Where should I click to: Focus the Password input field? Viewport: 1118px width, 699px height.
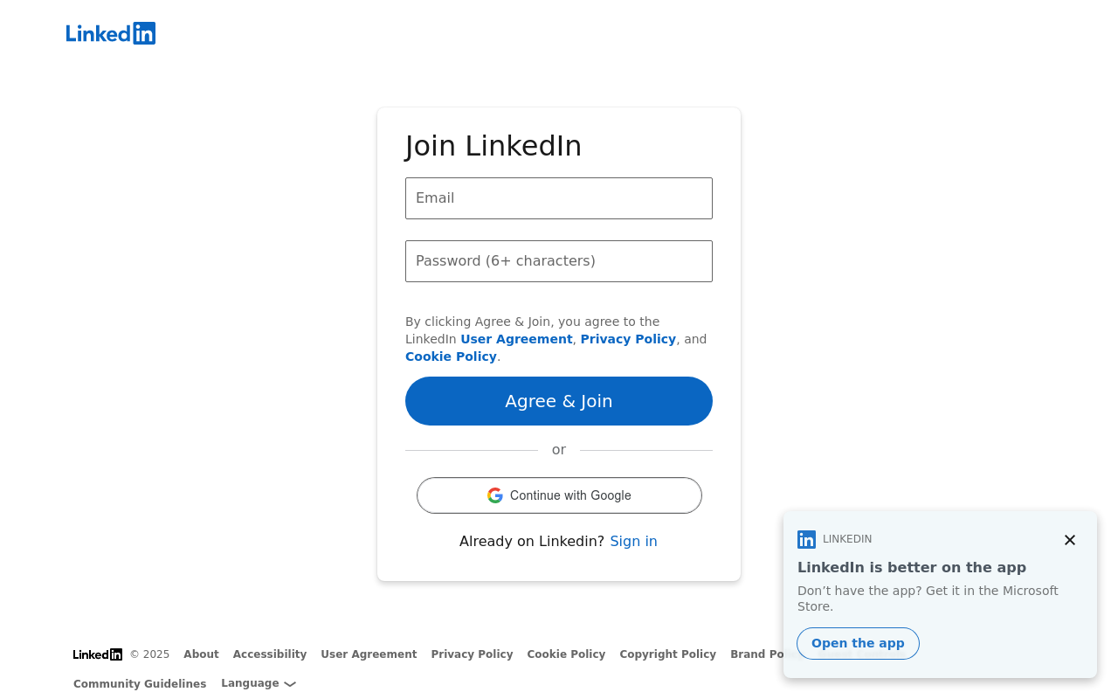pyautogui.click(x=559, y=261)
